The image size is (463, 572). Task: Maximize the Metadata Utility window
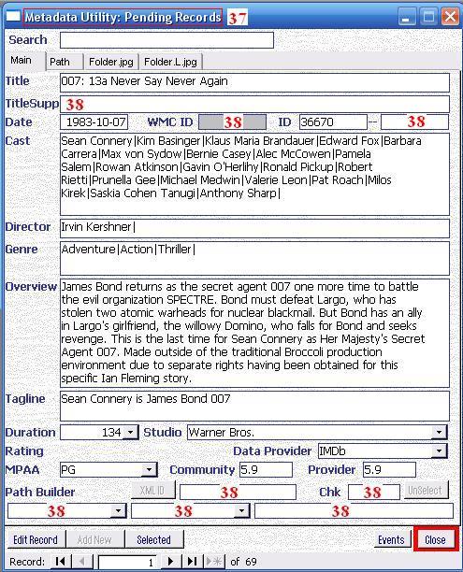(428, 17)
